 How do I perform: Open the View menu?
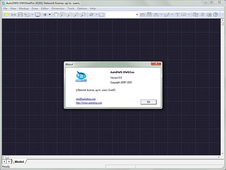(x=13, y=8)
